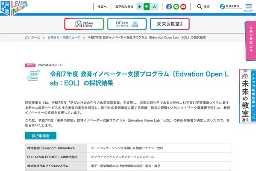
Task: Open the Facebook page icon
Action: 169,7
